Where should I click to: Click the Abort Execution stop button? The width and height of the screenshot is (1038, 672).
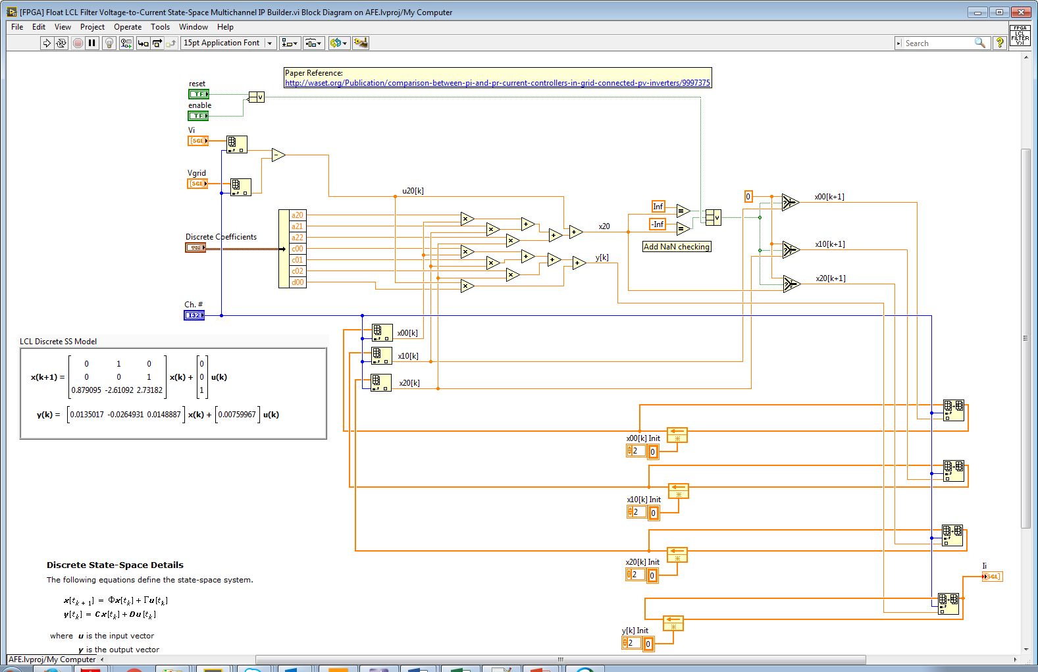tap(78, 43)
